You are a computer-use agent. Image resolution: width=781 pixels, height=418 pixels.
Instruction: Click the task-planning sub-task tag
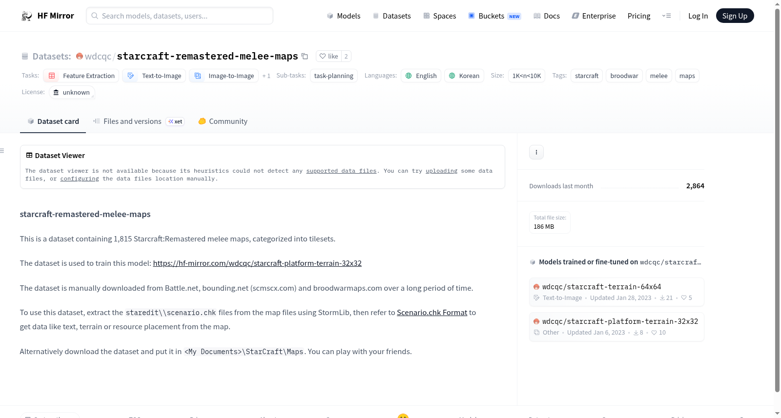pyautogui.click(x=334, y=76)
